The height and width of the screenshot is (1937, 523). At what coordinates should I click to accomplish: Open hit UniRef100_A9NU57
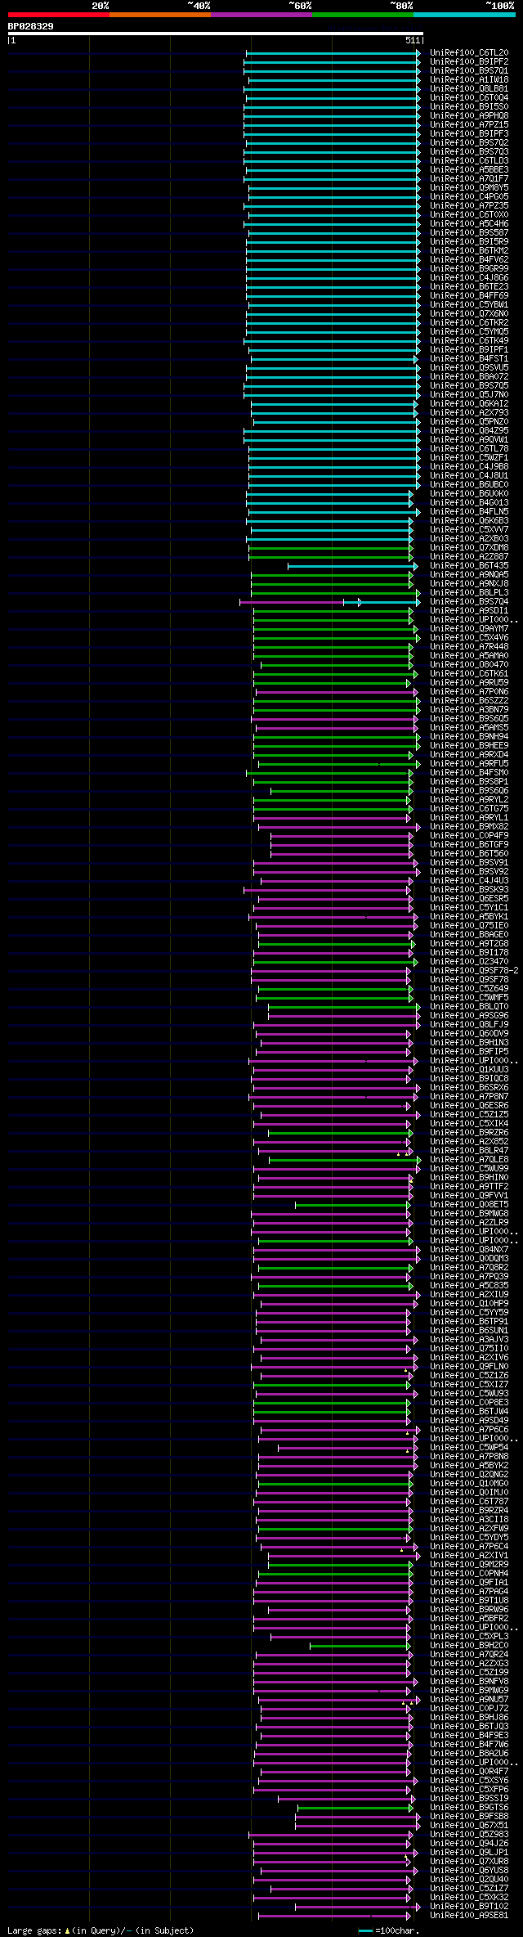[x=469, y=1699]
